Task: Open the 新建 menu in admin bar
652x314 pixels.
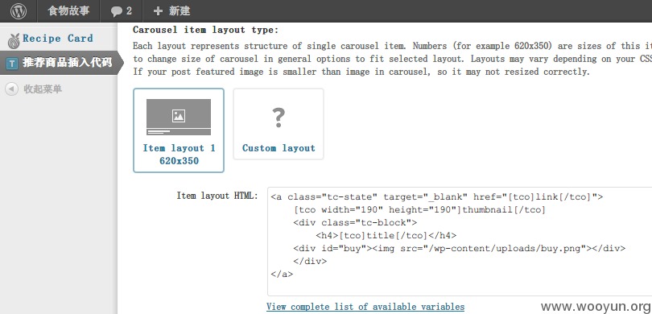Action: tap(172, 11)
